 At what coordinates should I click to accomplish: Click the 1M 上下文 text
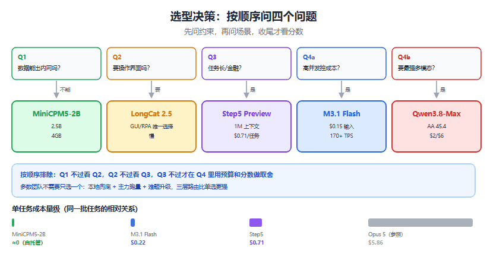click(246, 126)
